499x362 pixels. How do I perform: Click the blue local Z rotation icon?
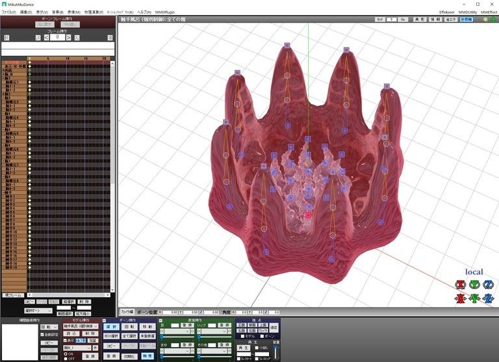pyautogui.click(x=488, y=284)
